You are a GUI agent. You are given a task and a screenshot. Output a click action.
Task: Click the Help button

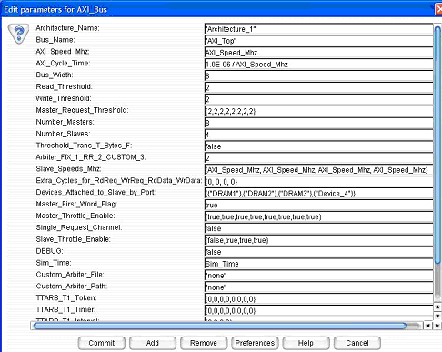(306, 343)
